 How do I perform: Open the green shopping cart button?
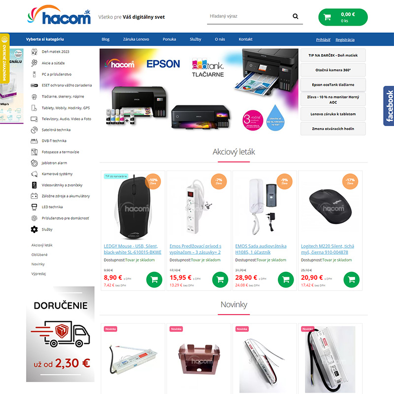coord(343,17)
